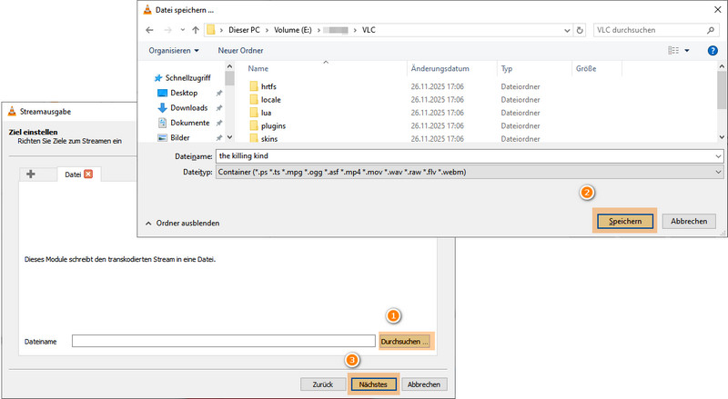Go forward with the right arrow in save dialog
728x399 pixels.
[167, 30]
